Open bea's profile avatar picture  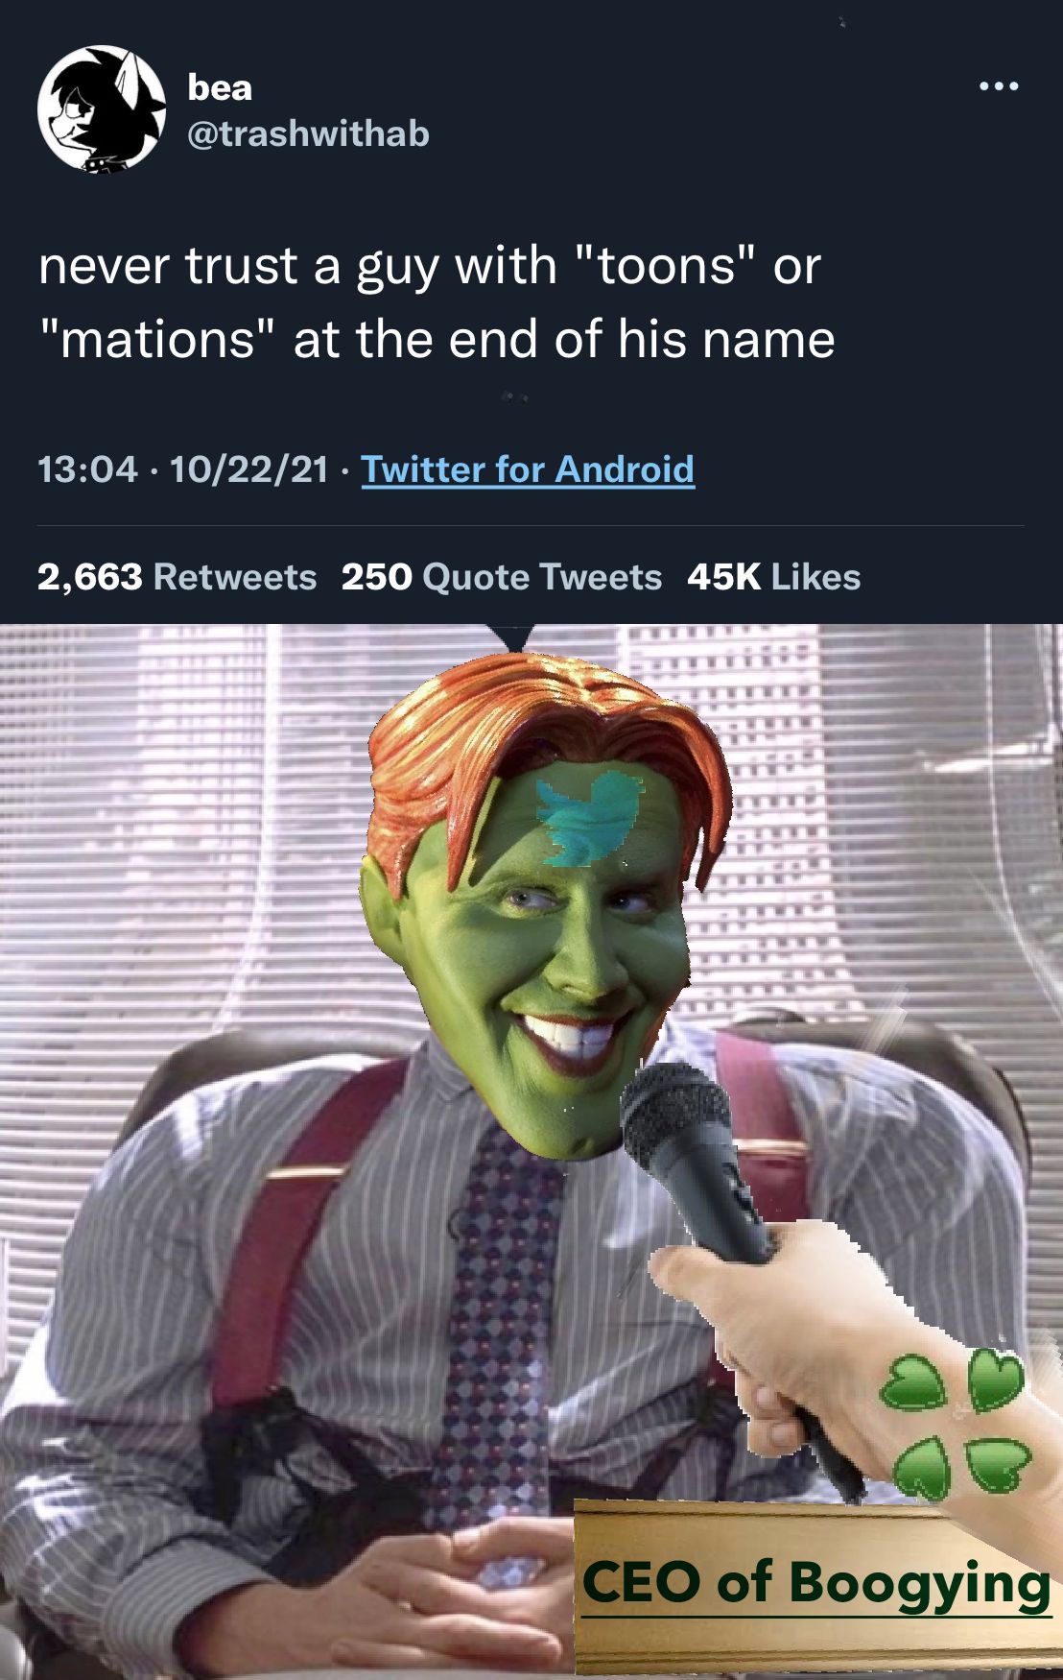tap(101, 108)
